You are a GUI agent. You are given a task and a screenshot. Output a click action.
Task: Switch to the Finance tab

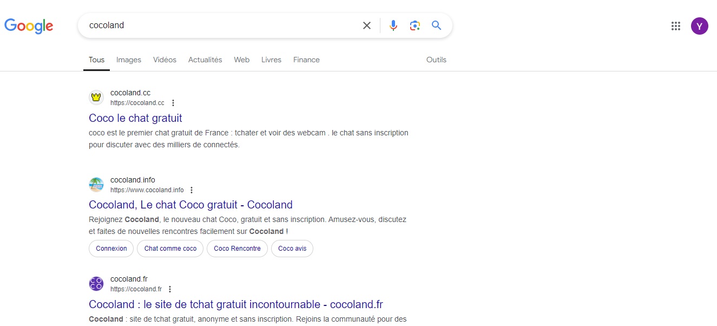point(306,60)
